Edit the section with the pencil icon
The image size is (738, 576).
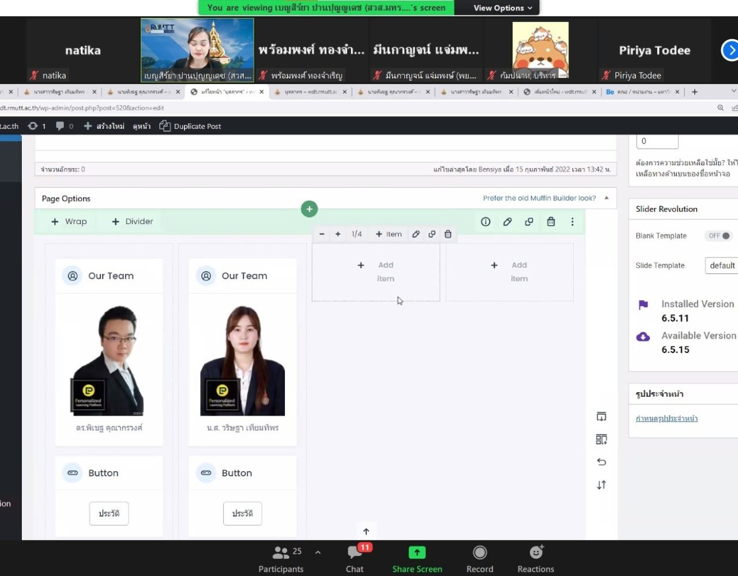(507, 222)
